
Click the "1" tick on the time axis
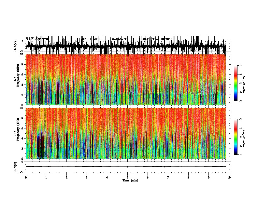pos(46,178)
